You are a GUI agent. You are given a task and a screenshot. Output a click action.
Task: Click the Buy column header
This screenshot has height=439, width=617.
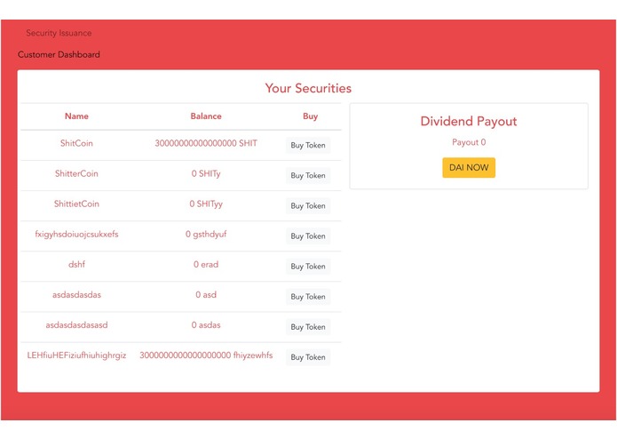pos(310,116)
